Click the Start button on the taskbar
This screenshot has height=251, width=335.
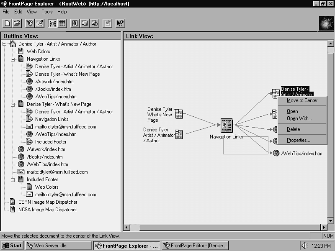click(x=12, y=246)
